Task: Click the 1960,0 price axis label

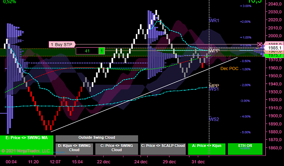Action: (275, 68)
